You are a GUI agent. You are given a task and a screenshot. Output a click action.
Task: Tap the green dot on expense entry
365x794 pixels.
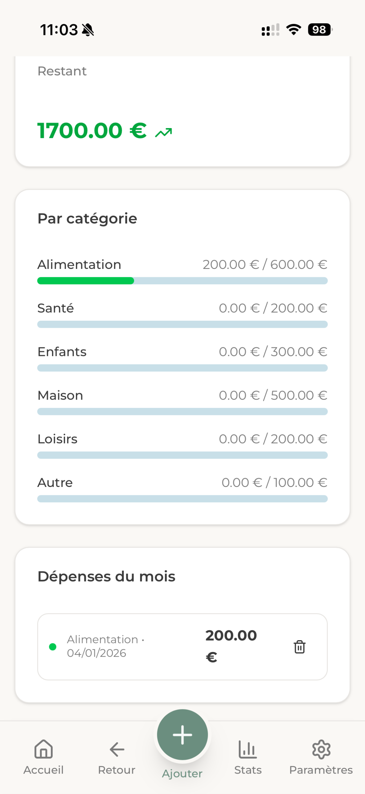(x=53, y=647)
